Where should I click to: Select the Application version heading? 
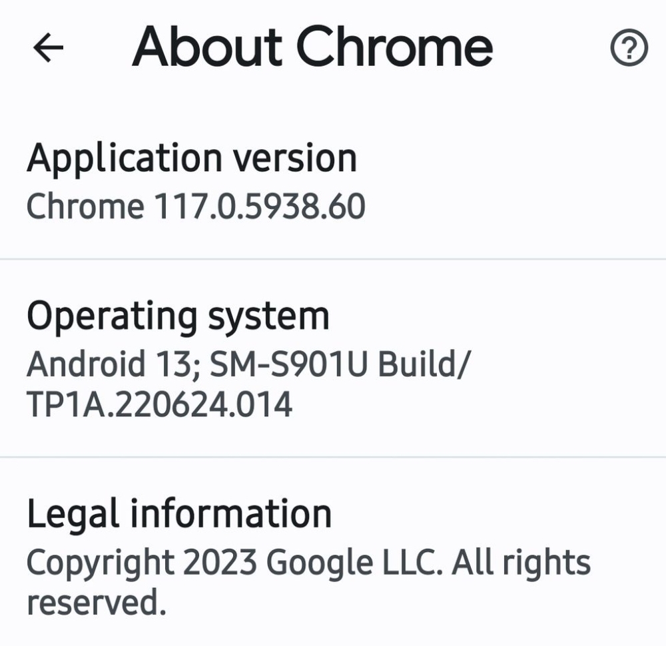[192, 159]
